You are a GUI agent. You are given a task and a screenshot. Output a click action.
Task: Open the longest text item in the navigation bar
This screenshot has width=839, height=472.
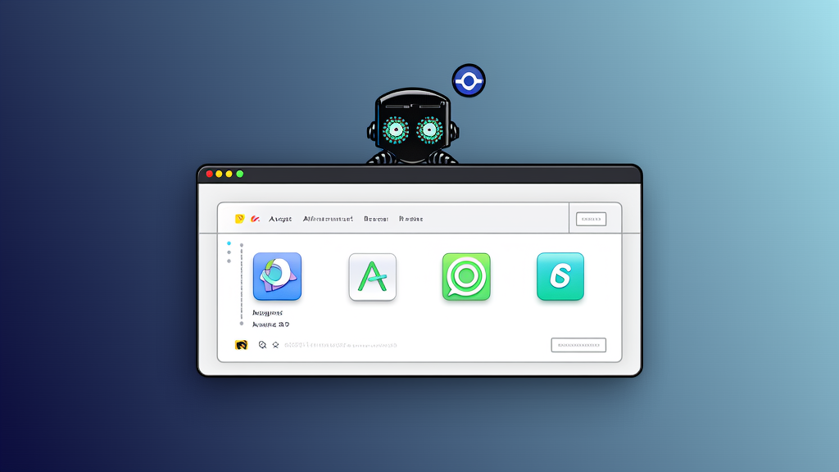[x=328, y=219]
